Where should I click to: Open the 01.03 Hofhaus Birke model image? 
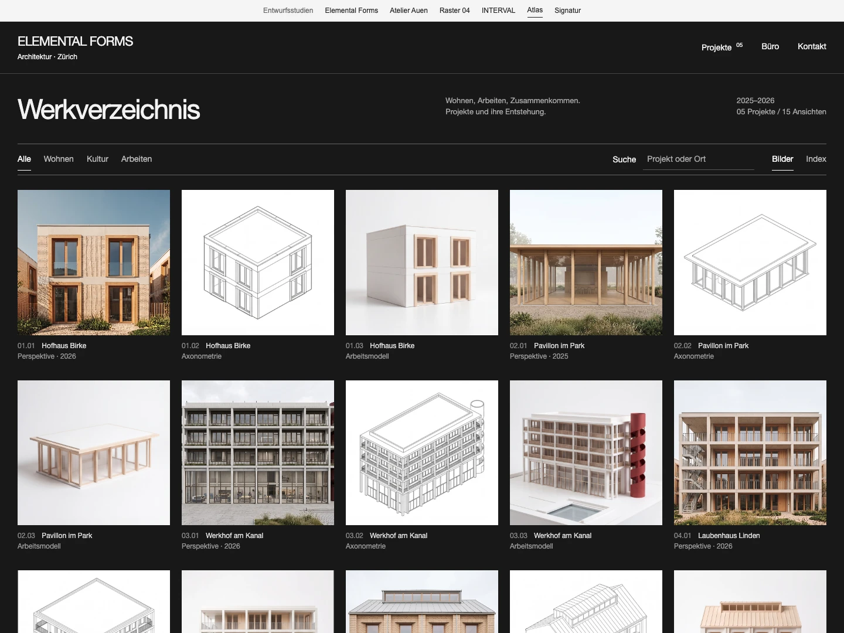(422, 263)
